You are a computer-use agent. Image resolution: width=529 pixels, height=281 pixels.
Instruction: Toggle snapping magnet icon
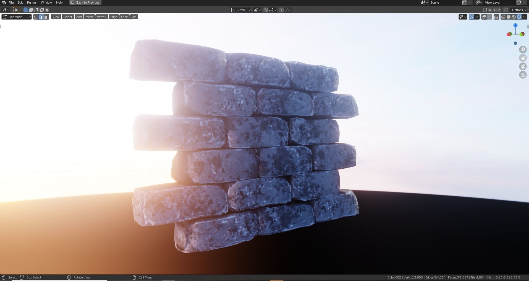point(266,10)
